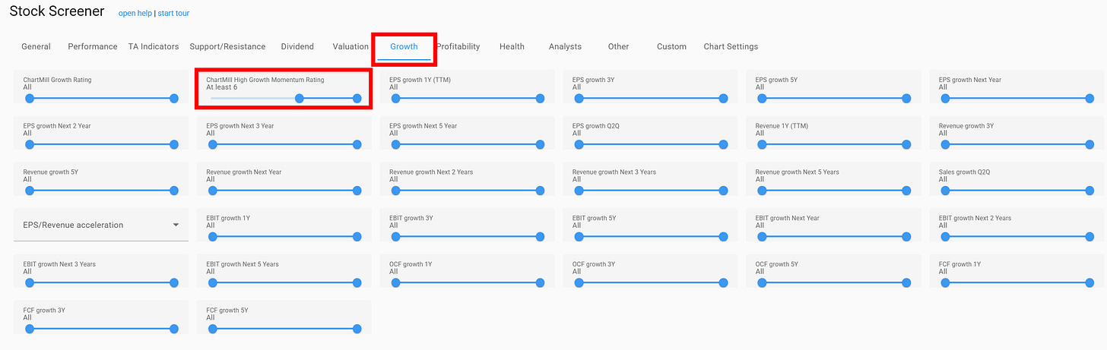Click the EPS growth 5Y slider track
Image resolution: width=1107 pixels, height=350 pixels.
(x=833, y=99)
